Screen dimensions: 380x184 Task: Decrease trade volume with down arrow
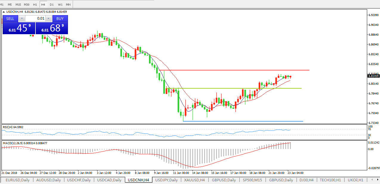pos(22,18)
